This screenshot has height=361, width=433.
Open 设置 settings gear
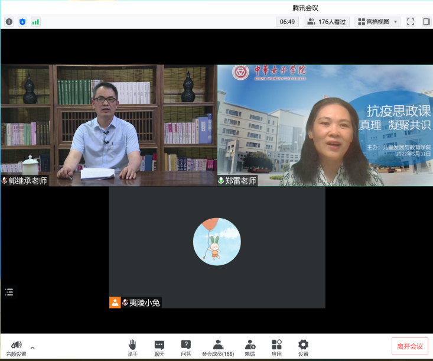[x=303, y=347]
